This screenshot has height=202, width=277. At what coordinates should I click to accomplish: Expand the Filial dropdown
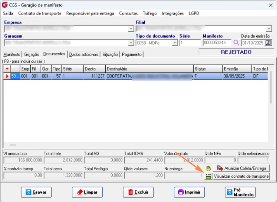click(x=268, y=29)
